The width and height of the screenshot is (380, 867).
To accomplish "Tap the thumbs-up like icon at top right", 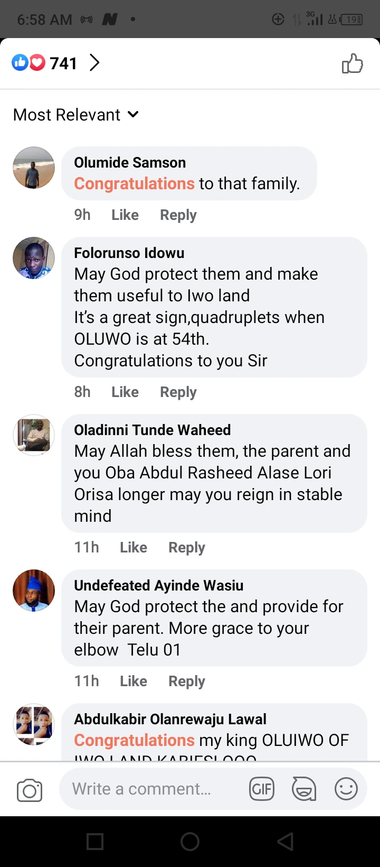I will click(352, 64).
